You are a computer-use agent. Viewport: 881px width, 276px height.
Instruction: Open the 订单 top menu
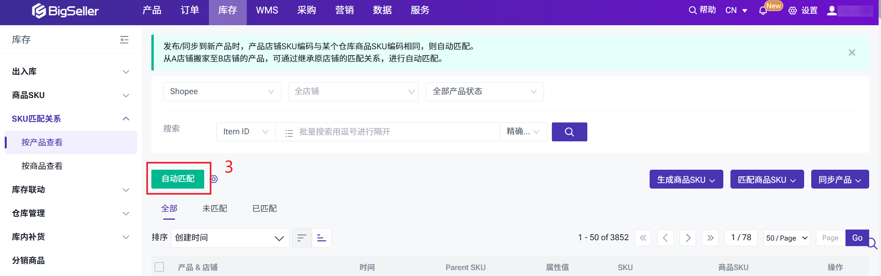click(190, 11)
